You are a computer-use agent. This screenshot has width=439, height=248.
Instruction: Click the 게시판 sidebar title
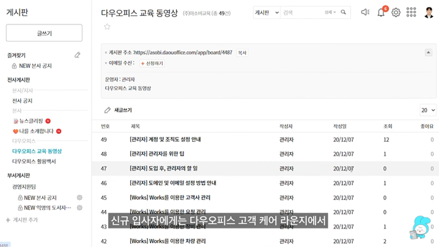click(x=17, y=12)
